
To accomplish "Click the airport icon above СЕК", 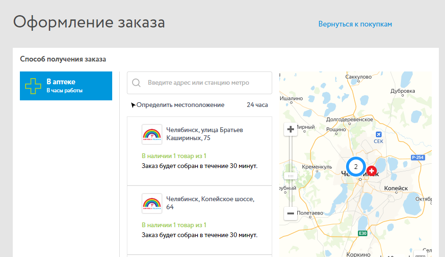I will (378, 134).
